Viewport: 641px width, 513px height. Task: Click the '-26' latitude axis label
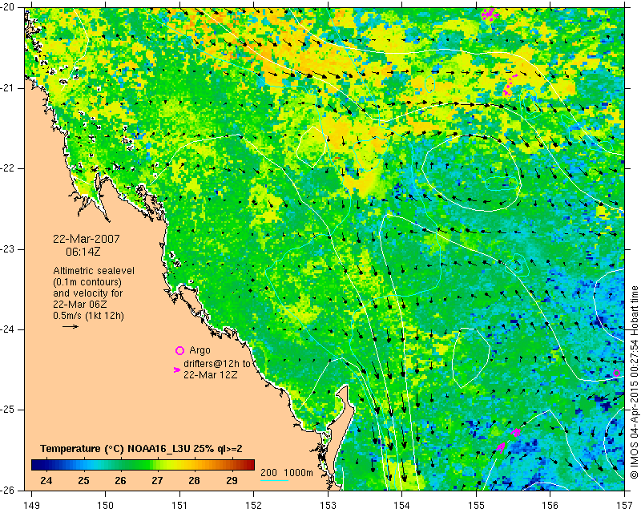pos(9,491)
